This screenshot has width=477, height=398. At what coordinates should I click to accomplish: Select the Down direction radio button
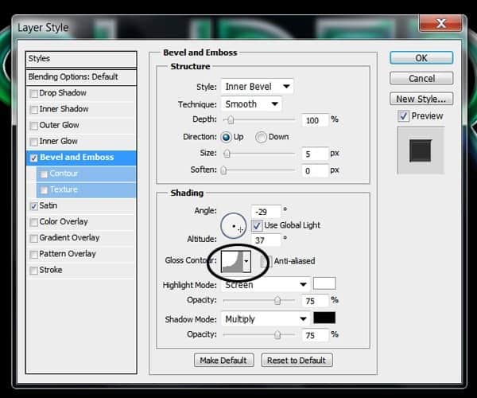(261, 138)
